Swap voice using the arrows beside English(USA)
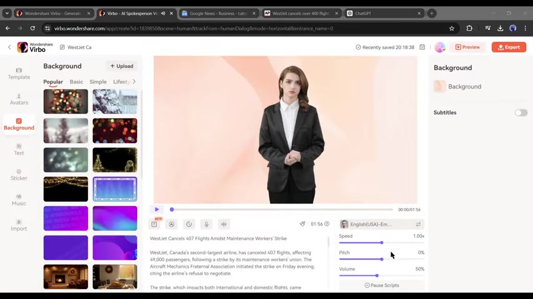 (418, 224)
